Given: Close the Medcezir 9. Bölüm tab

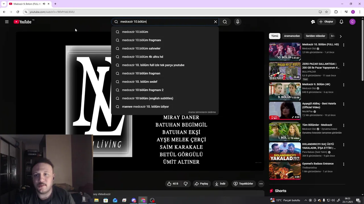Looking at the screenshot, I should click(49, 4).
